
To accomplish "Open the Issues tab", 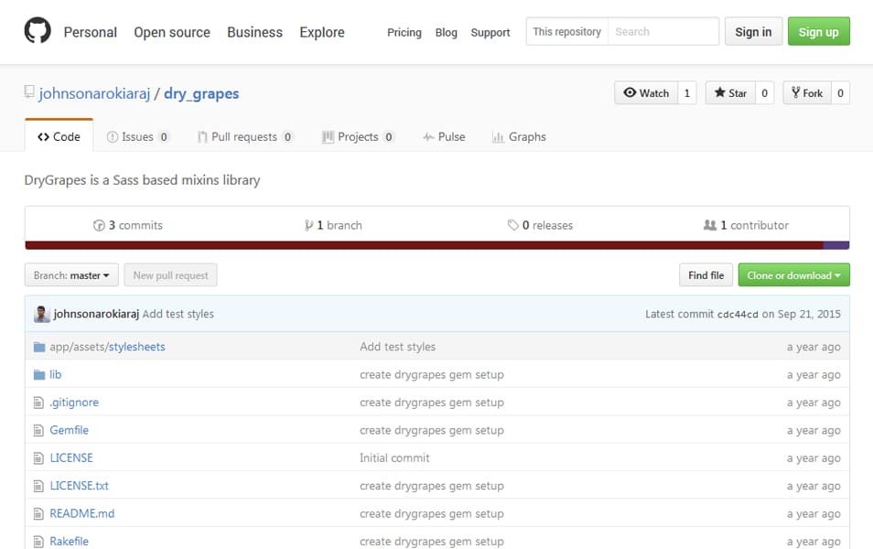I will click(x=137, y=136).
